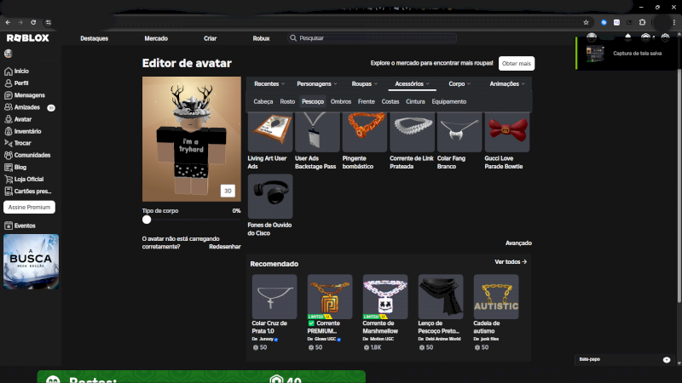
Task: Select the Costas subcategory tab
Action: (x=390, y=101)
